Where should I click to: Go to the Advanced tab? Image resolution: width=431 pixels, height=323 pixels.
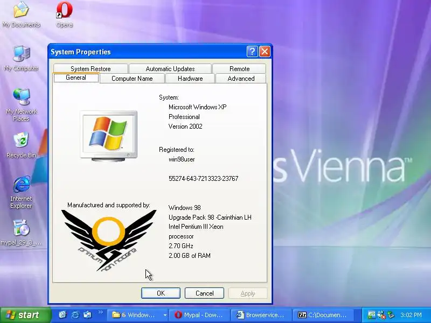click(x=241, y=79)
